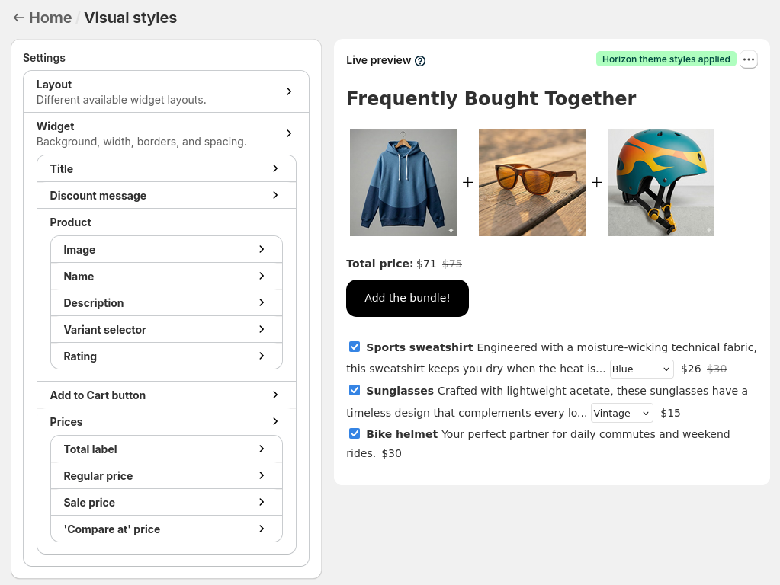Open the Blue variant dropdown
Screen dimensions: 780x585
pos(642,369)
